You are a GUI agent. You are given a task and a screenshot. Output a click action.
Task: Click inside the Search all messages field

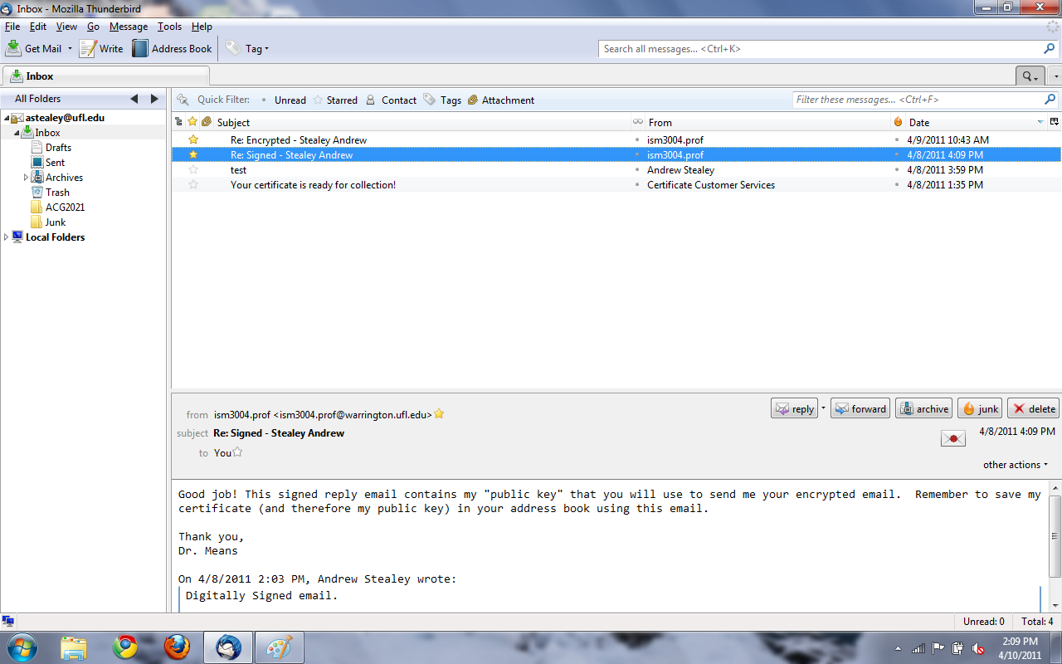[824, 48]
